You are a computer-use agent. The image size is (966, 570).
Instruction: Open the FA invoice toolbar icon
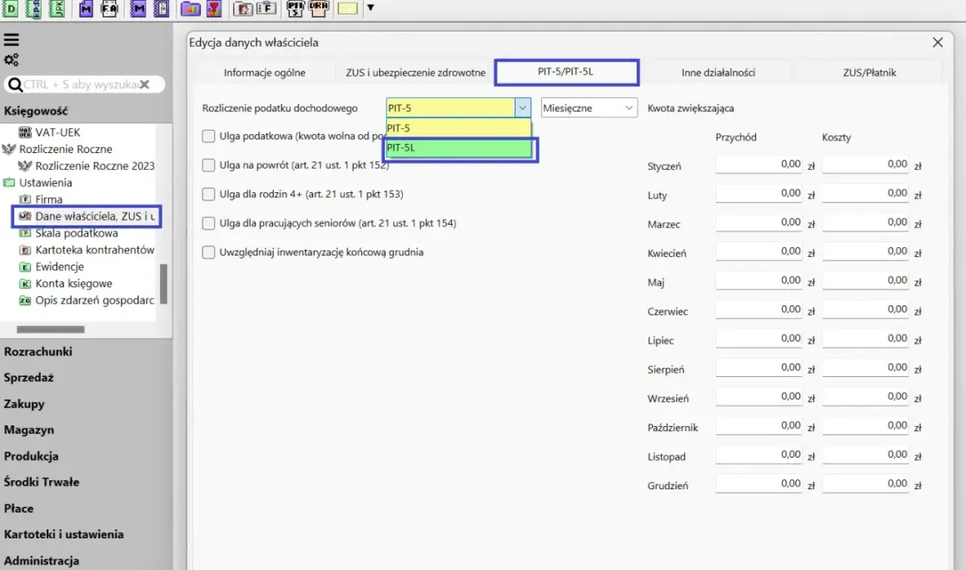click(x=109, y=8)
